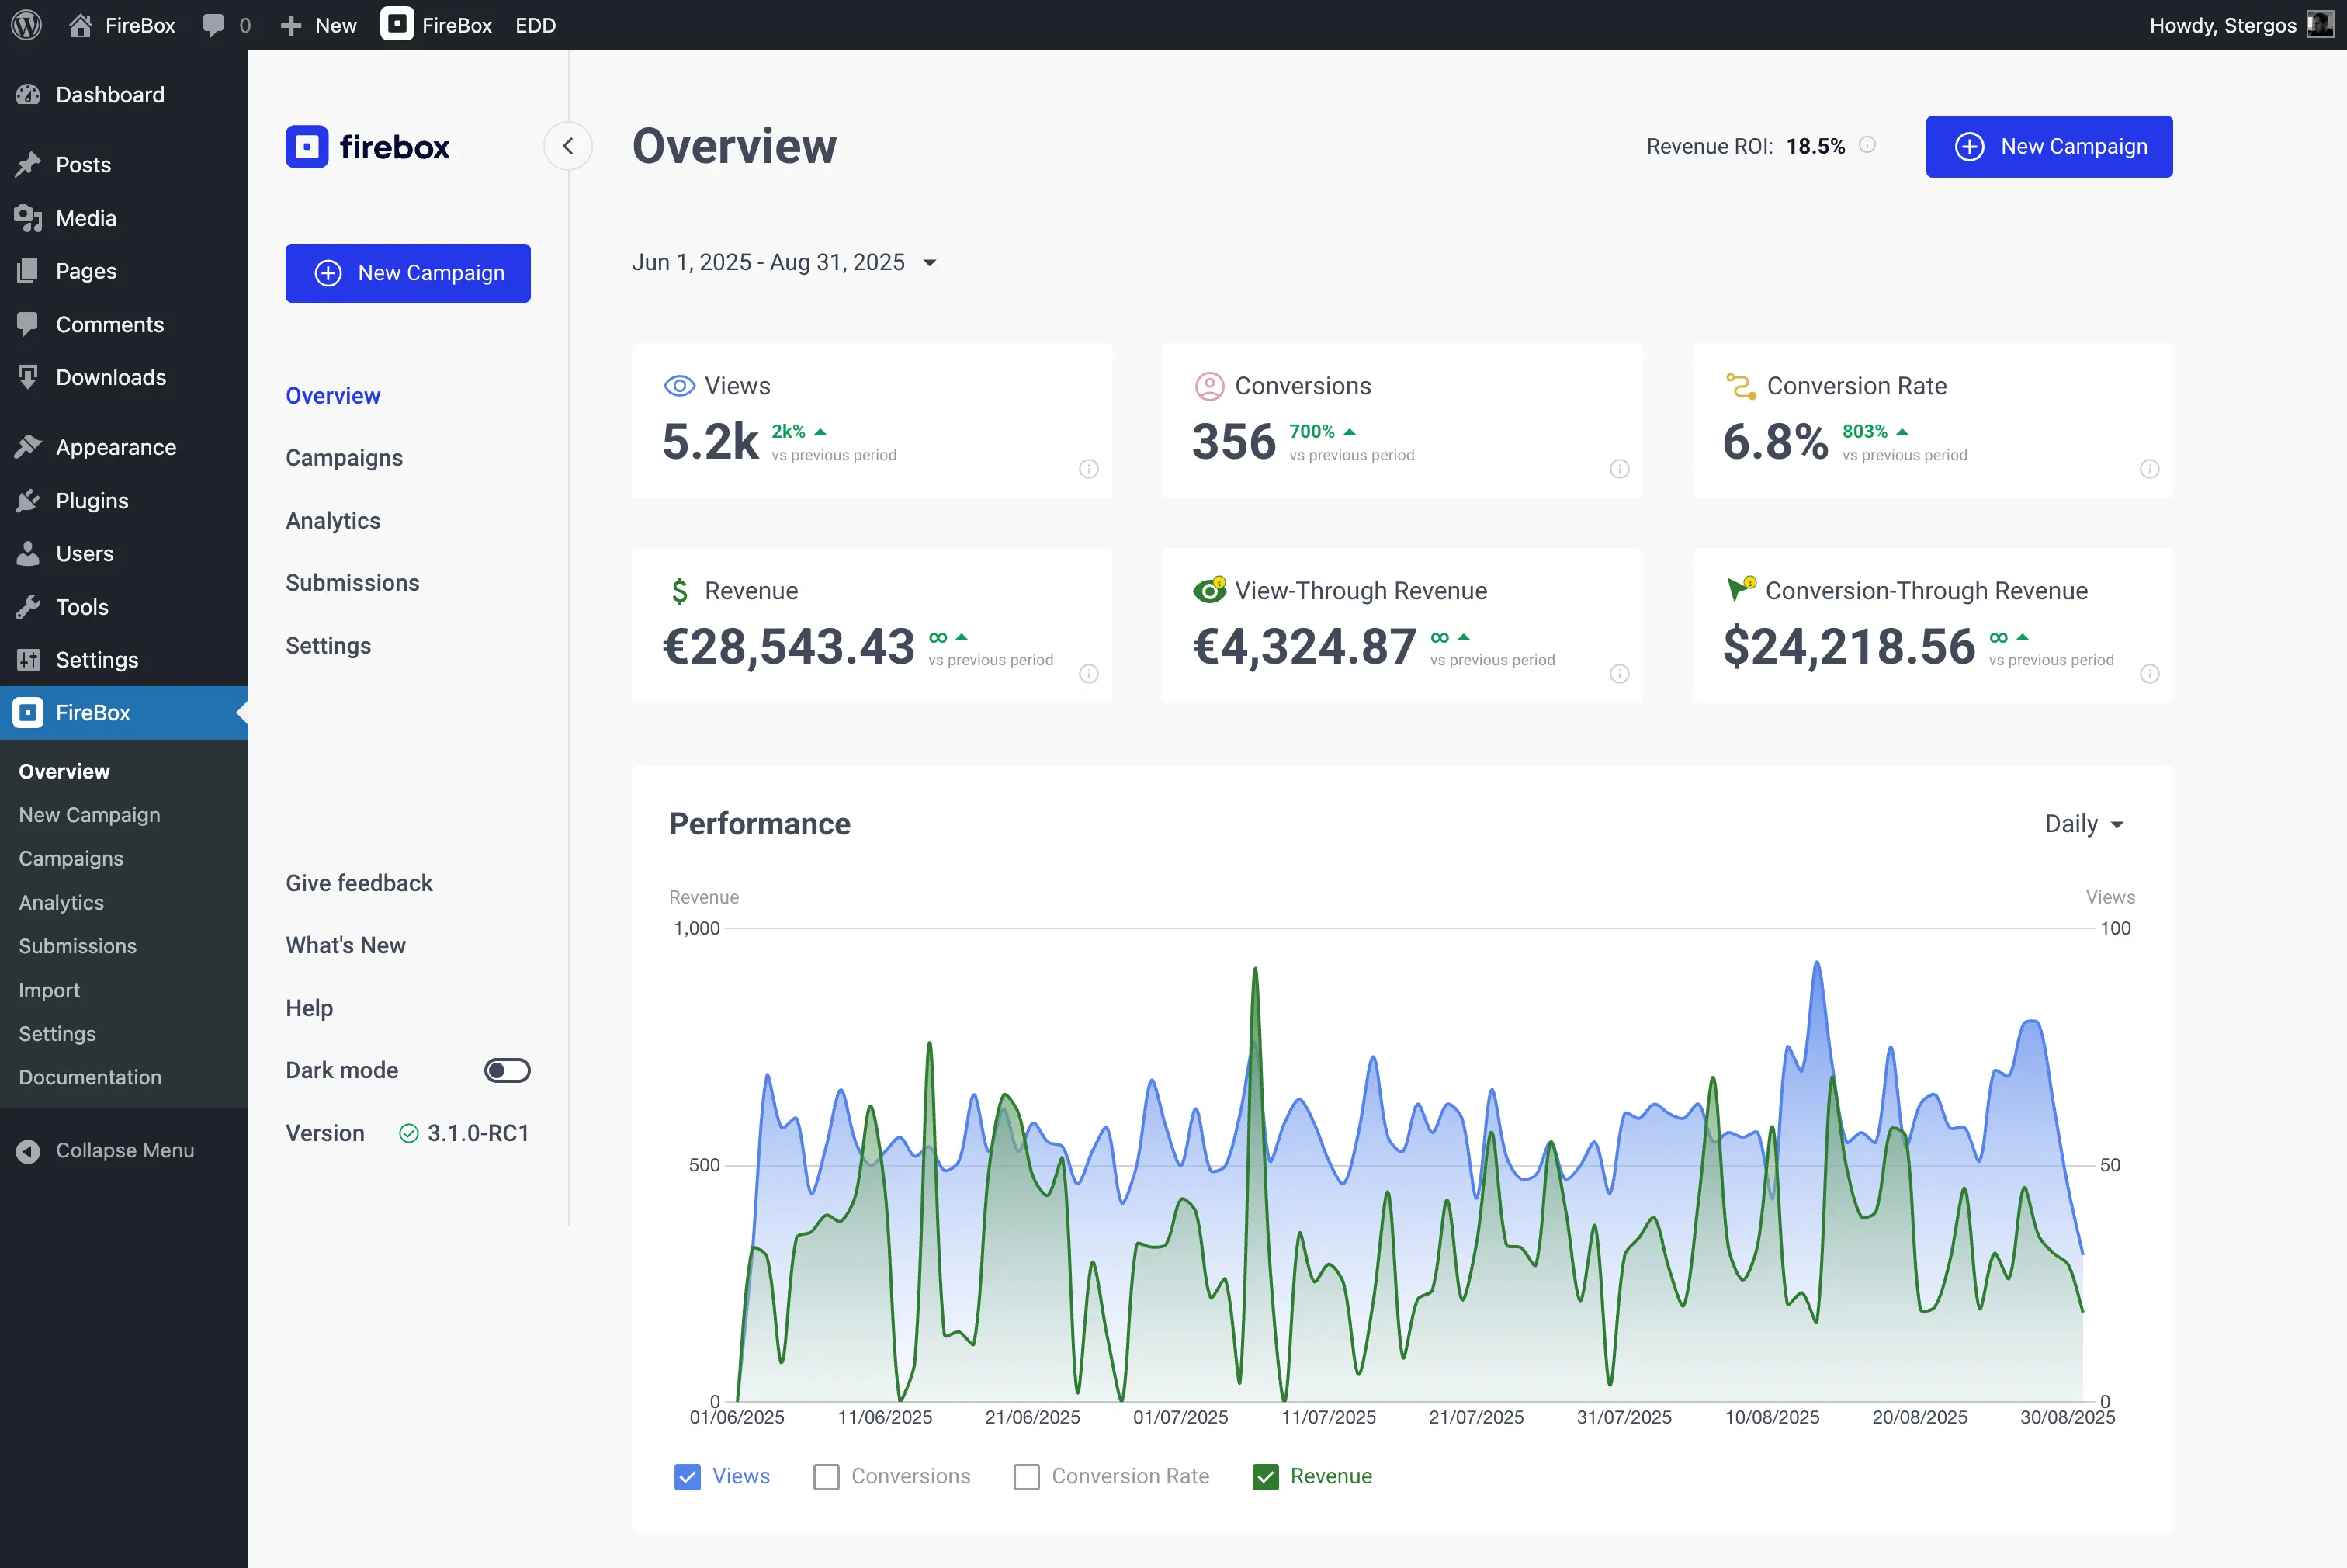Open What's New link

pyautogui.click(x=345, y=945)
